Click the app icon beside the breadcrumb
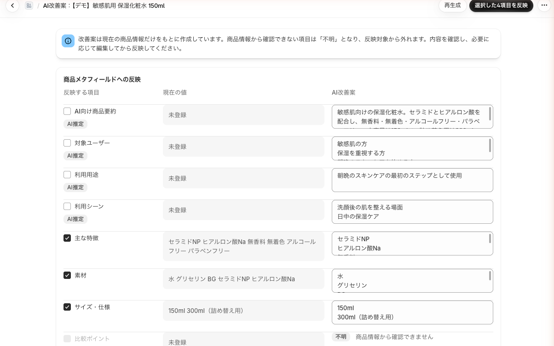This screenshot has height=346, width=554. [29, 6]
